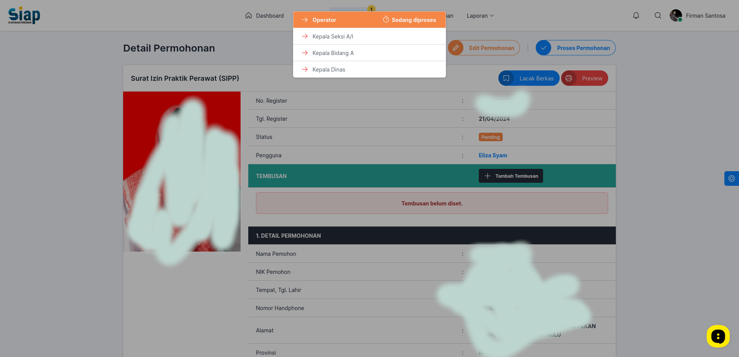Click the search magnifier icon
The height and width of the screenshot is (357, 739).
tap(658, 15)
